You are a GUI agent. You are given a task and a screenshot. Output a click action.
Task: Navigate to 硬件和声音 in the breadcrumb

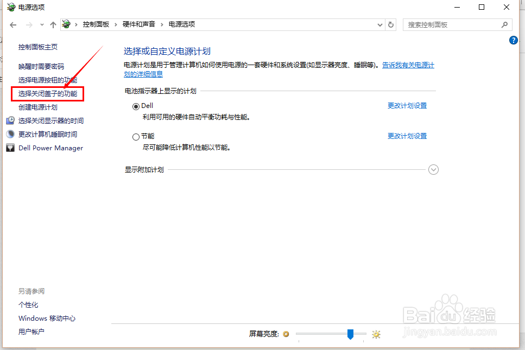[140, 24]
